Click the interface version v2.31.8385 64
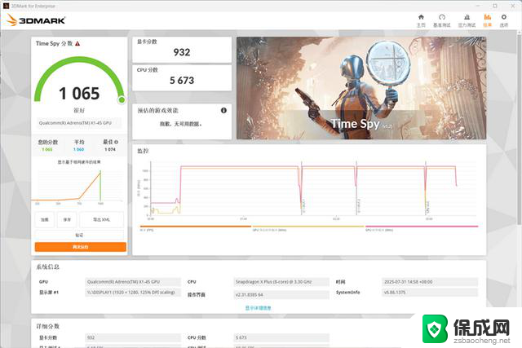522x348 pixels. (x=281, y=295)
